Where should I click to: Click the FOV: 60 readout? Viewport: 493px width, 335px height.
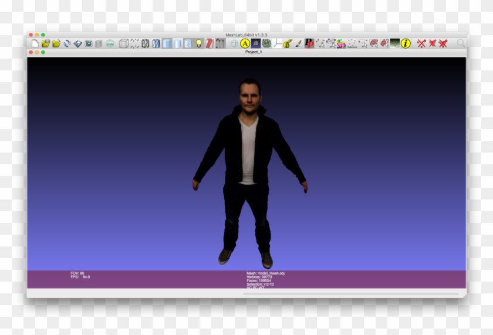(x=77, y=273)
